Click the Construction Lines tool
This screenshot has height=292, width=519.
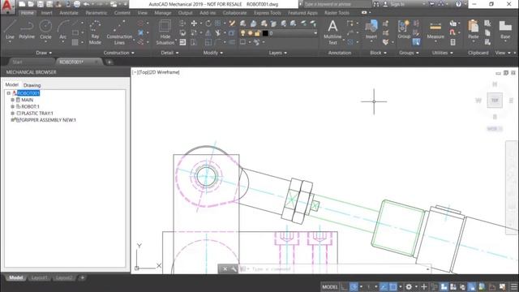[119, 32]
